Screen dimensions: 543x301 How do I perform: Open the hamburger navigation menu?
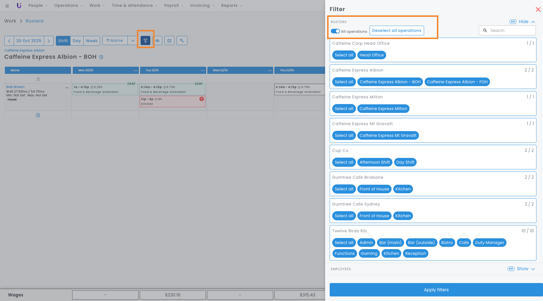click(7, 6)
